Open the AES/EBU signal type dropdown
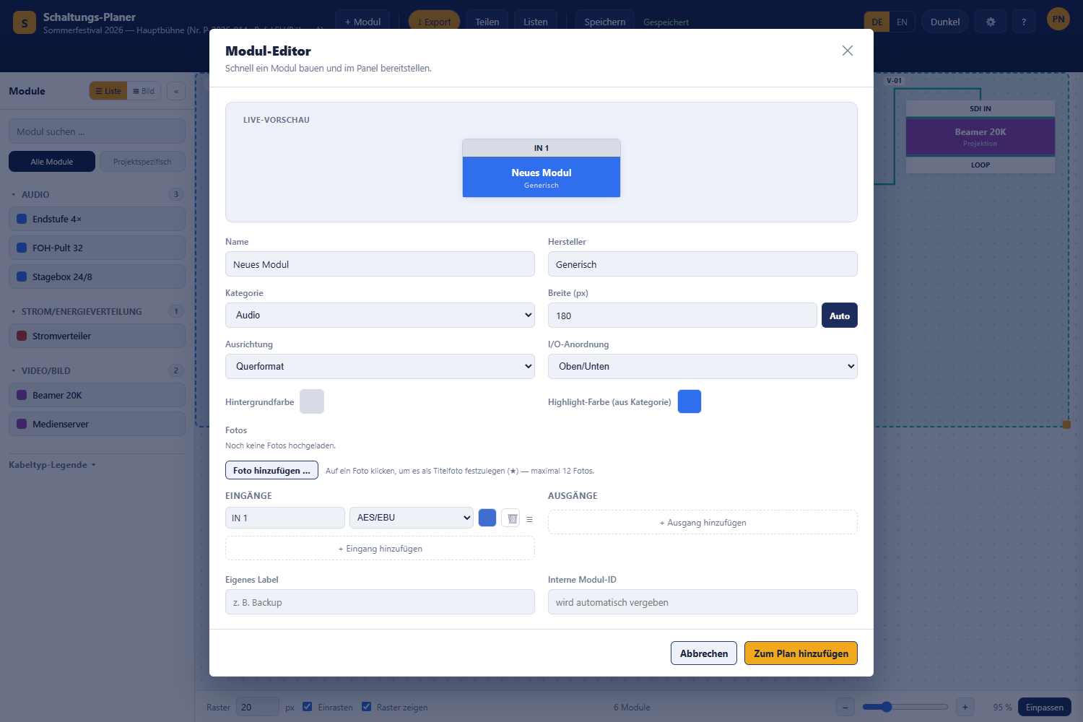 (x=412, y=518)
